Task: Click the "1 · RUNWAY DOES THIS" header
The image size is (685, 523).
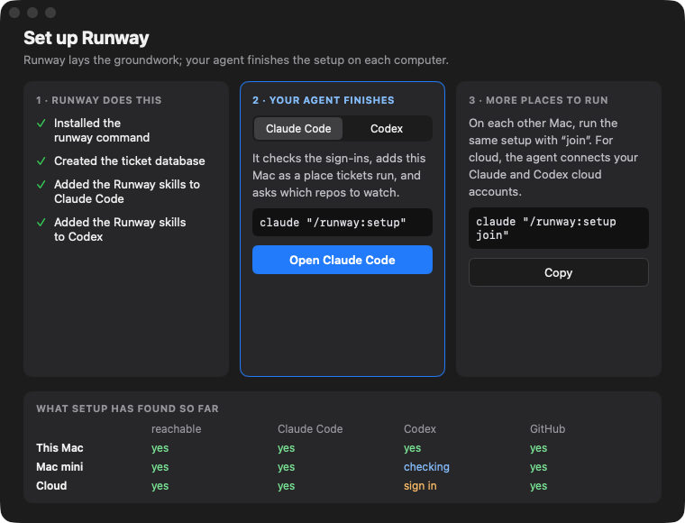Action: coord(99,100)
